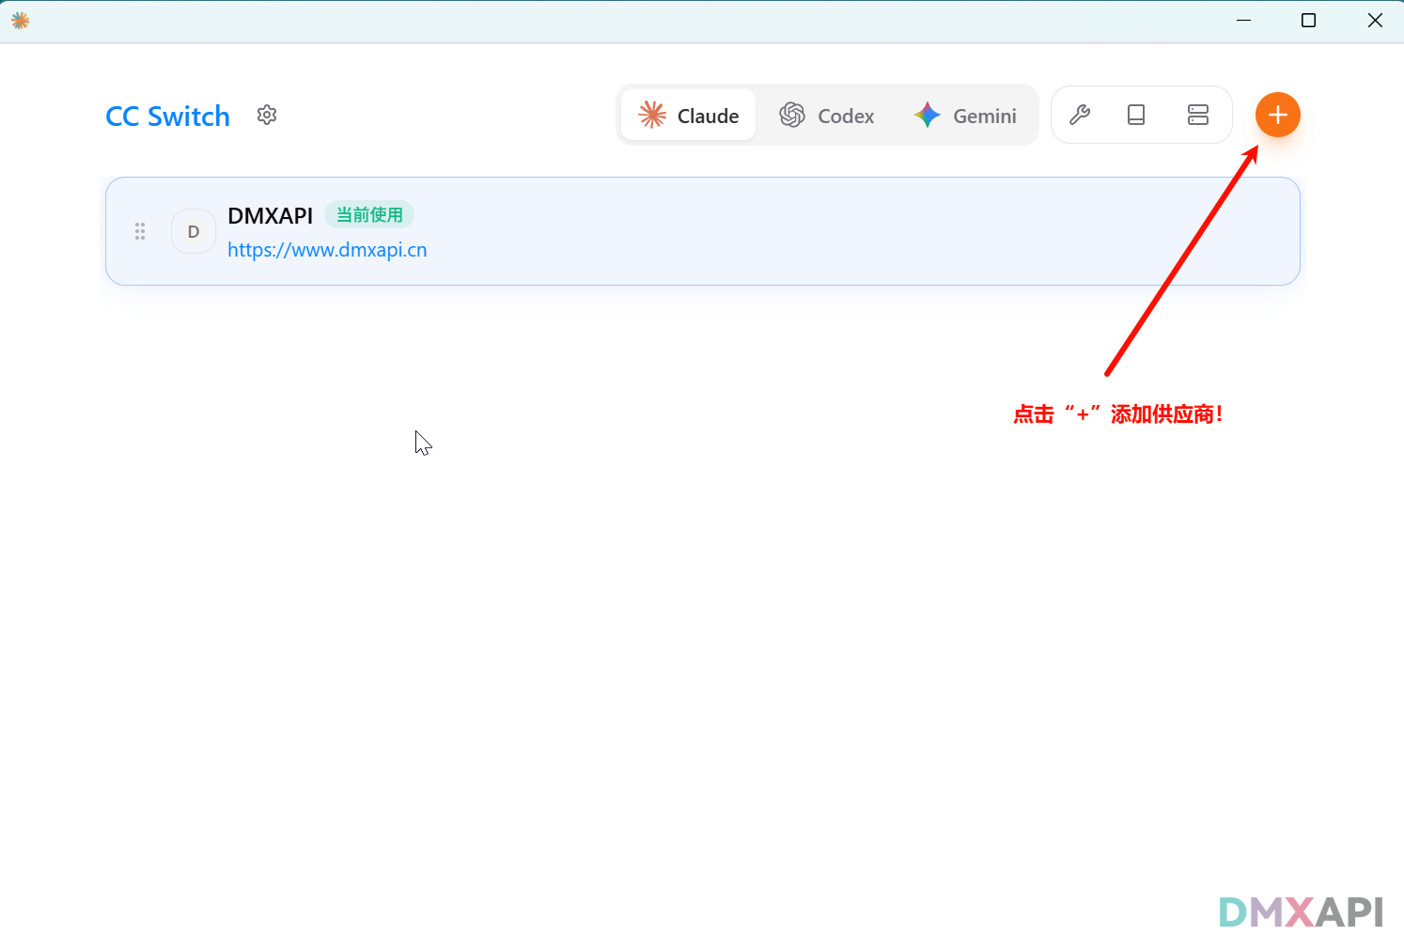Close the CC Switch window

1375,20
